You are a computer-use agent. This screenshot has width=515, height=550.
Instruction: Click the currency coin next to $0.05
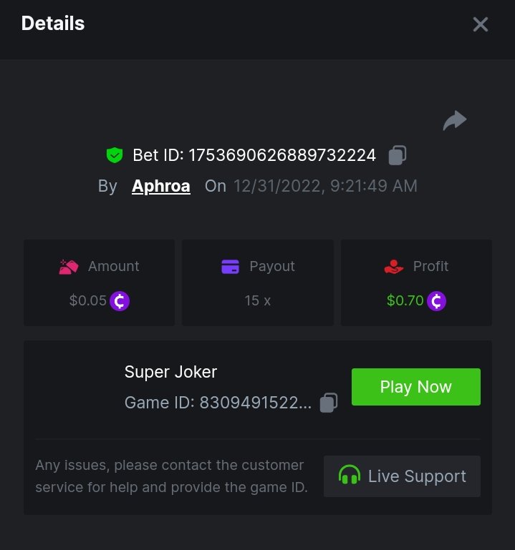(120, 301)
